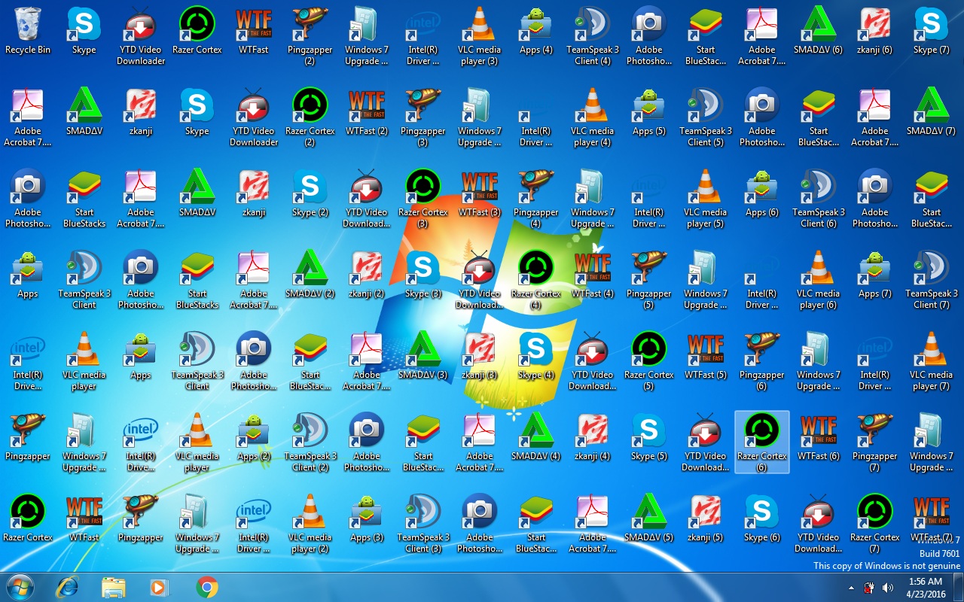This screenshot has height=602, width=964.
Task: Open the WTFast (4) shortcut
Action: tap(593, 275)
